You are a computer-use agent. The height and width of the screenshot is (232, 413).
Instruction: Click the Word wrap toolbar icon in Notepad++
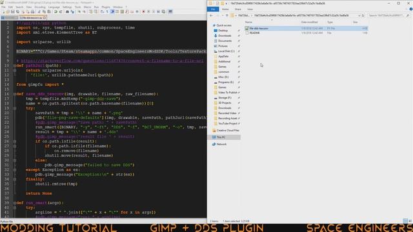coord(102,12)
